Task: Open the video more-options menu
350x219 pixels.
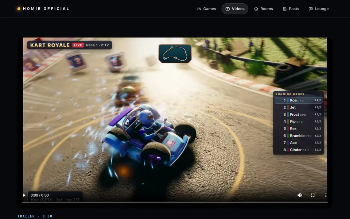Action: coord(326,195)
